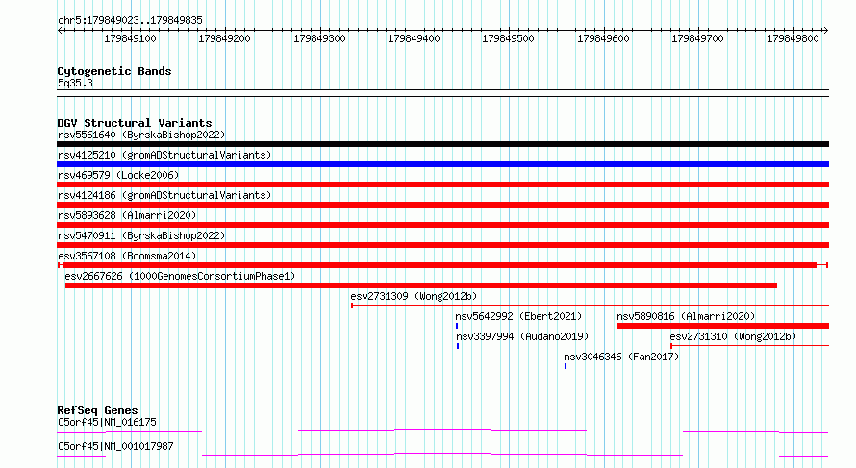Click ruler position 179849300
Viewport: 856px width, 468px height.
319,38
